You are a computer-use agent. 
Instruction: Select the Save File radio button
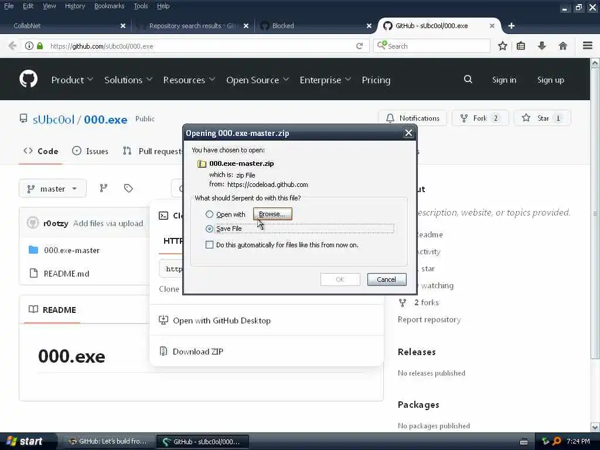click(x=209, y=229)
